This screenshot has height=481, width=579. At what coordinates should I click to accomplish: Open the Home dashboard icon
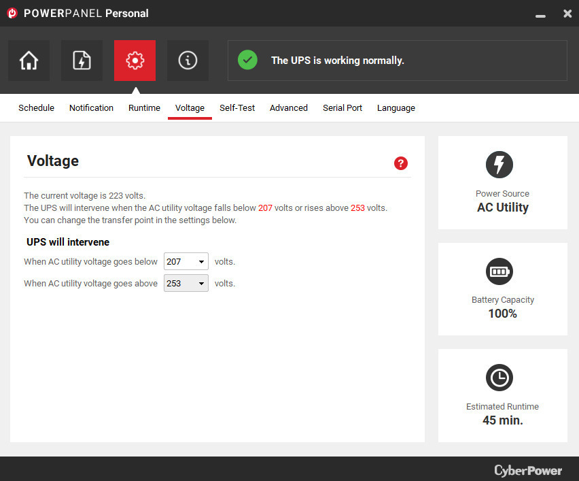[29, 61]
